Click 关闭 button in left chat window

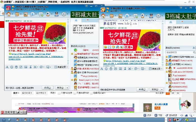pos(48,88)
